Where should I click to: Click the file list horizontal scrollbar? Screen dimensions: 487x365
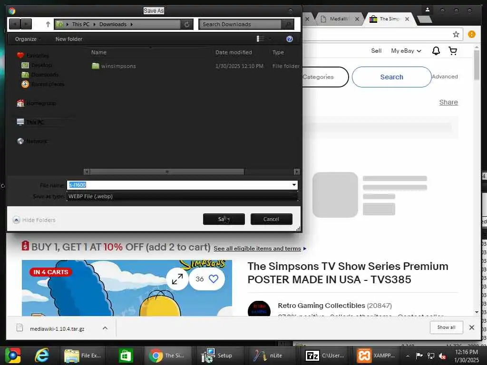[167, 172]
